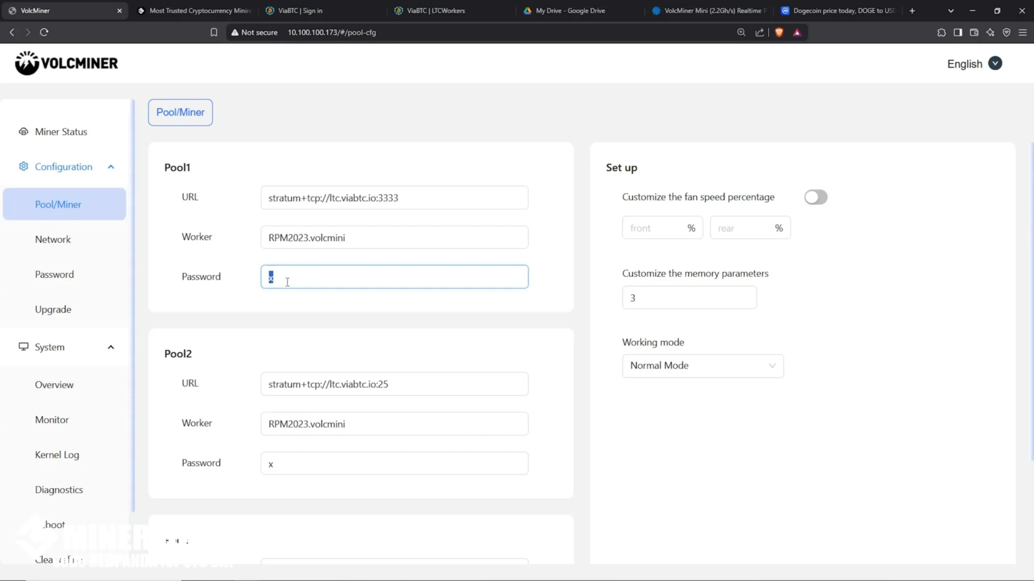Open the Brave Shields lion icon
Screen dimensions: 1034x581
pos(779,32)
